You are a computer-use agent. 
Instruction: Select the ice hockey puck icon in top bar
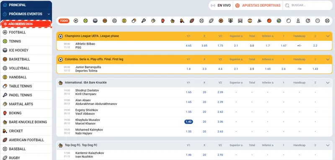[95, 21]
